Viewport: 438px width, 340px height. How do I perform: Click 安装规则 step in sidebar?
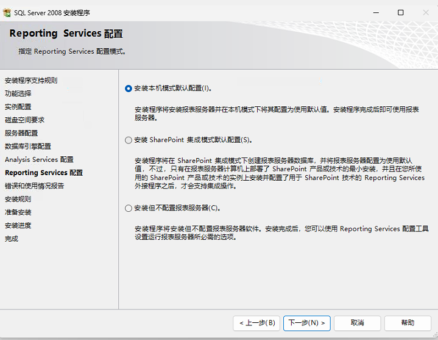[18, 199]
